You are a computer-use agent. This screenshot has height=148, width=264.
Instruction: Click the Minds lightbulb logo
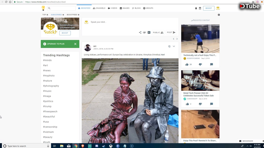pos(43,8)
